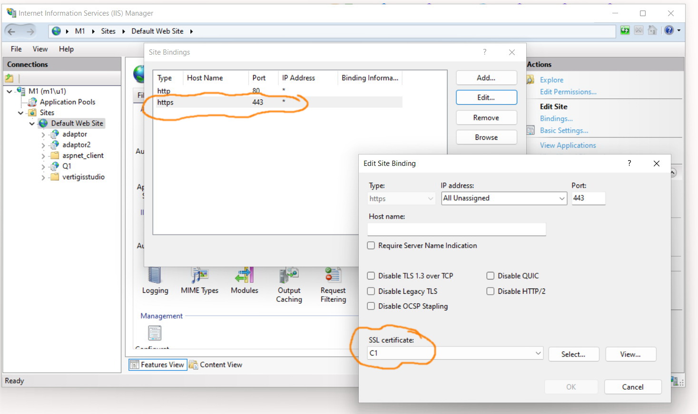The width and height of the screenshot is (698, 414).
Task: Open Edit Permissions in Actions pane
Action: pyautogui.click(x=568, y=92)
